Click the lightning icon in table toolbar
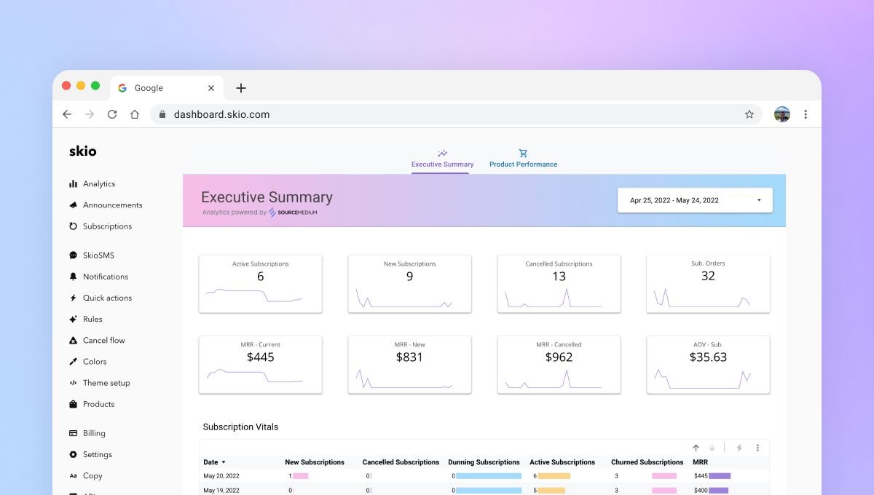Viewport: 874px width, 495px height. coord(739,448)
